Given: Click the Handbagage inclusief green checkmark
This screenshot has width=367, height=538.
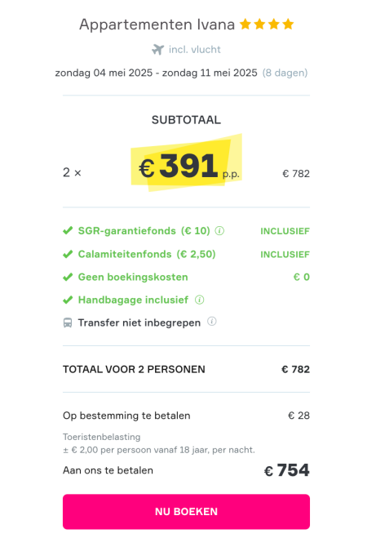Looking at the screenshot, I should [x=68, y=300].
